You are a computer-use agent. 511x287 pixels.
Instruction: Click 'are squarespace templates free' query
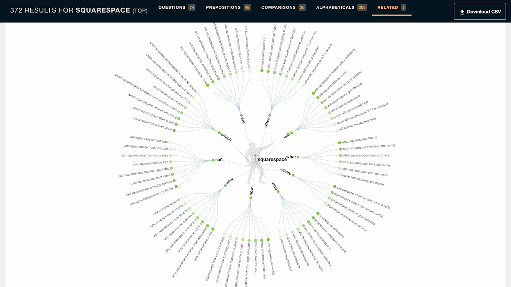[194, 64]
